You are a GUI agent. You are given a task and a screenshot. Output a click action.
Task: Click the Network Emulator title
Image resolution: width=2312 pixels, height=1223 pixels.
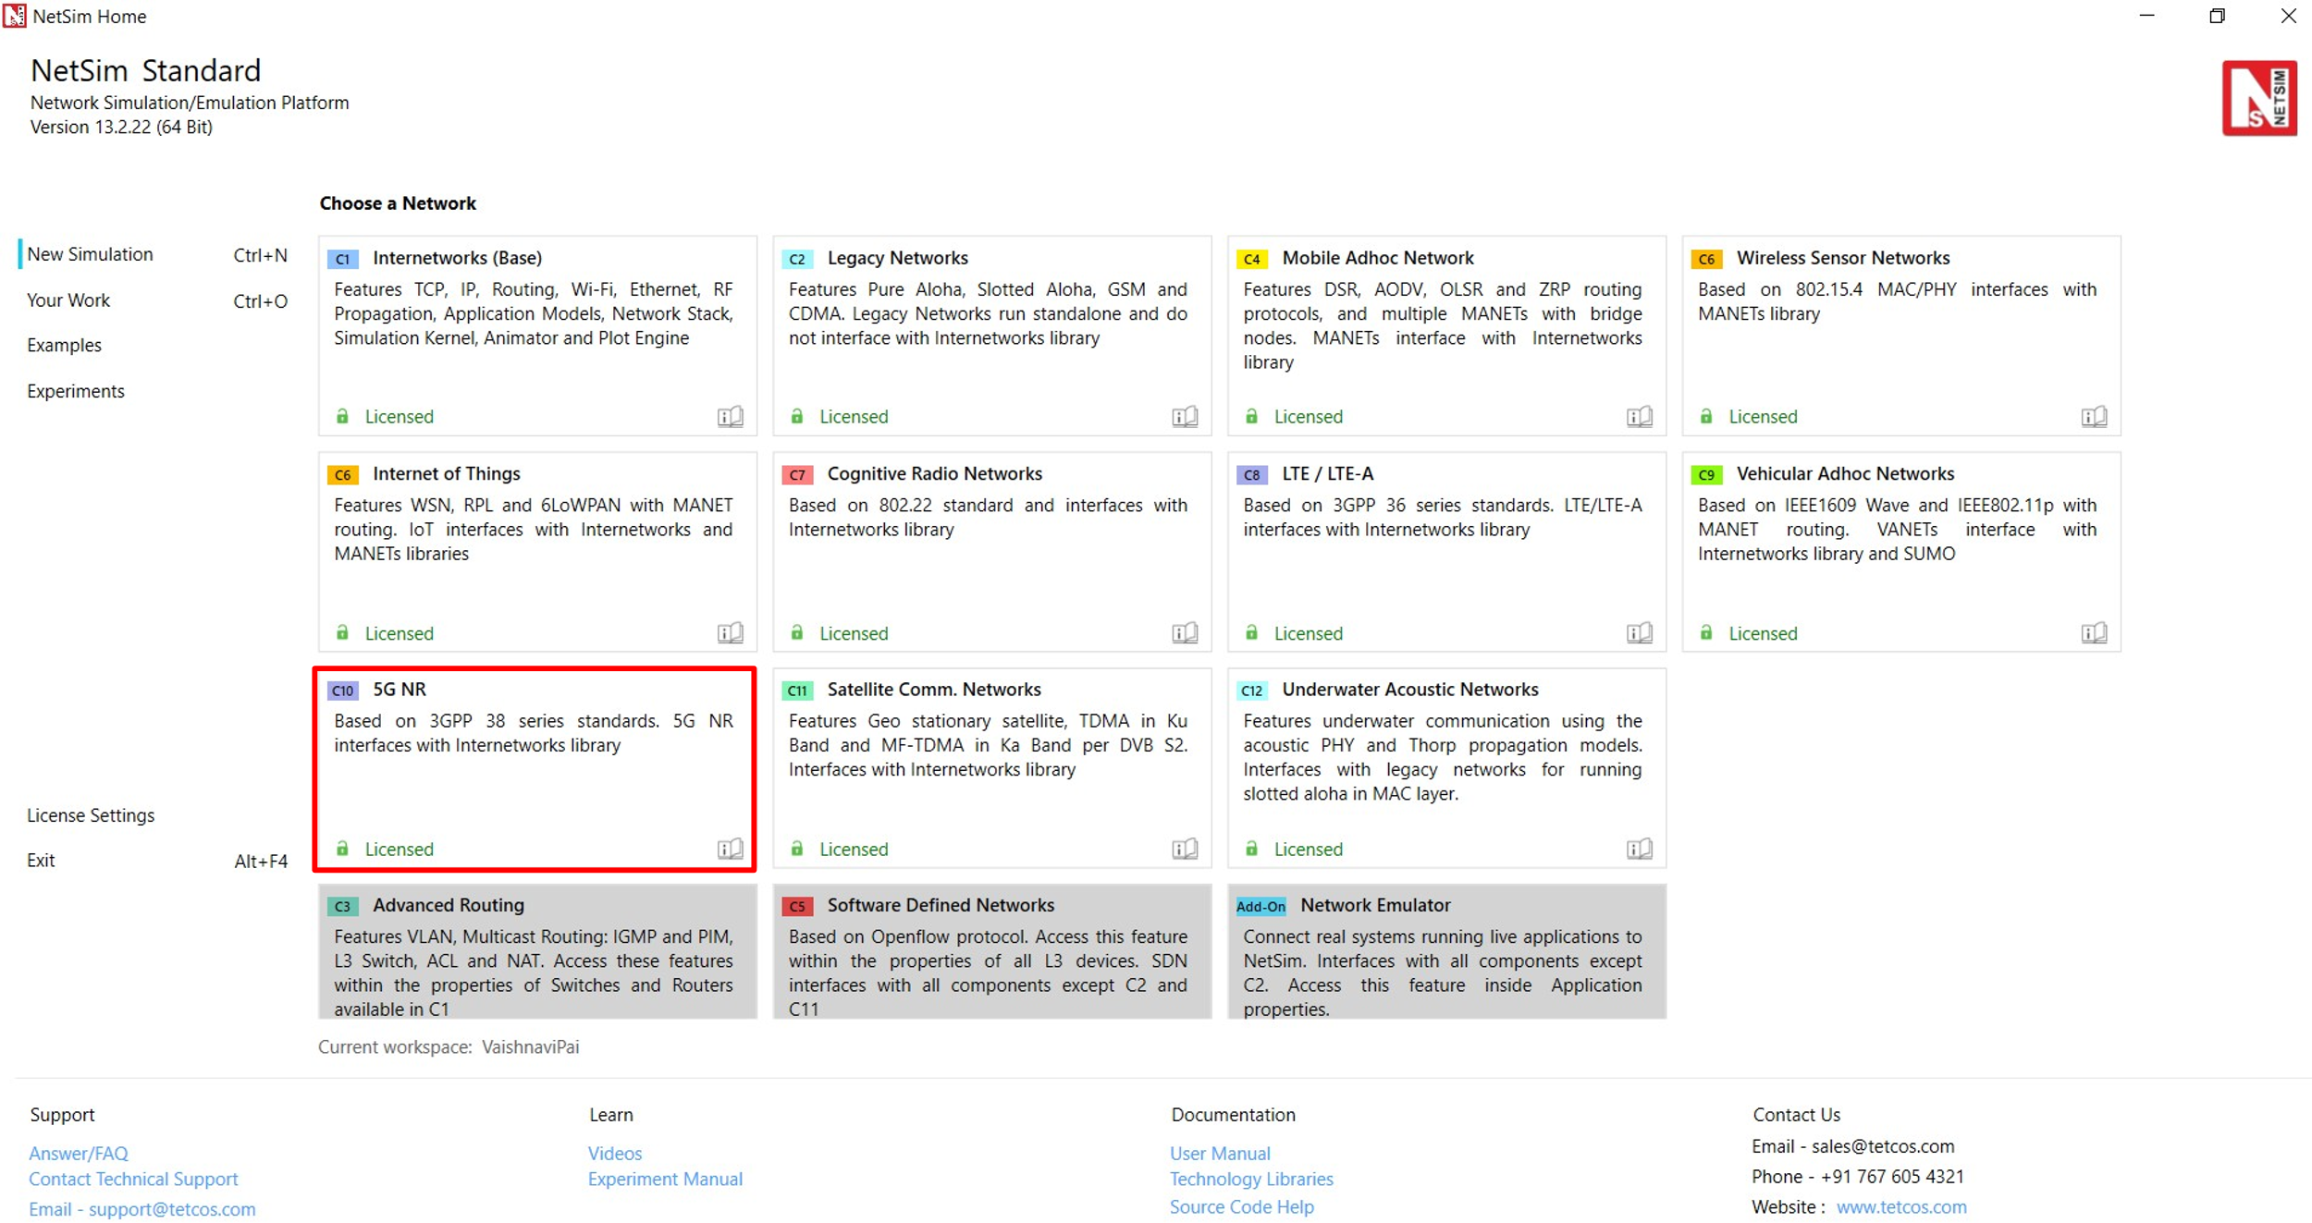[1375, 906]
